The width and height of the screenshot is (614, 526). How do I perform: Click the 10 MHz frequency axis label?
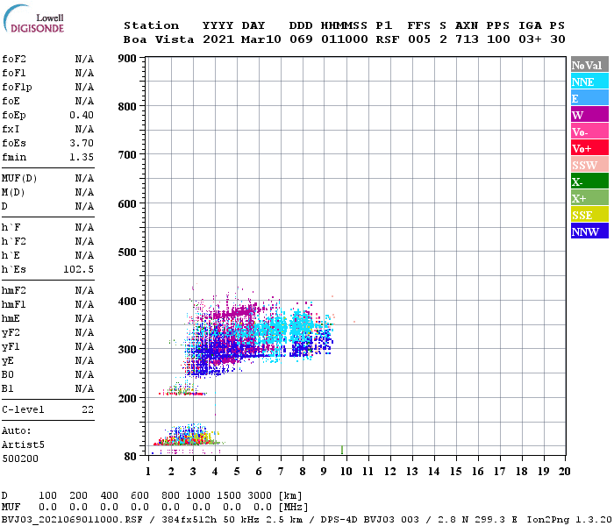346,472
